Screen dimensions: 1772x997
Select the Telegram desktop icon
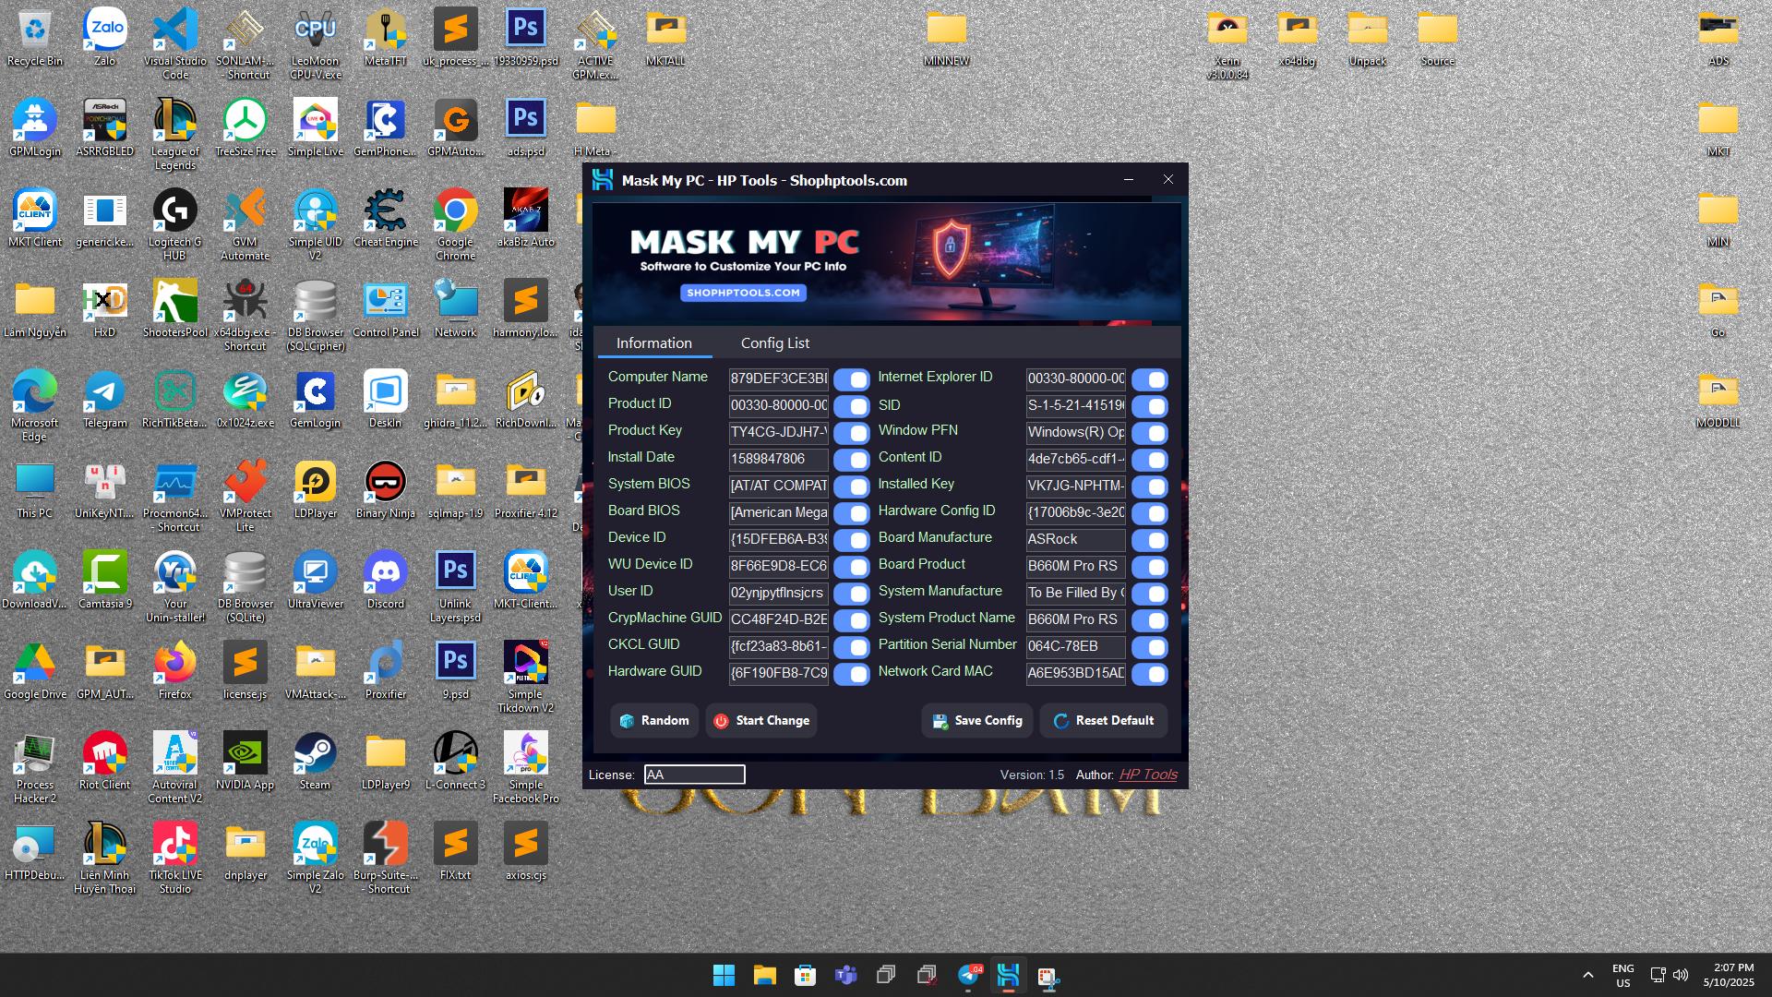tap(105, 399)
